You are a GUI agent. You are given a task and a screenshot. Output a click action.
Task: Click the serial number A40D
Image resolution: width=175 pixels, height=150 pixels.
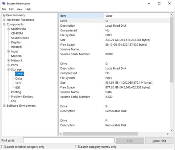[x=109, y=97]
